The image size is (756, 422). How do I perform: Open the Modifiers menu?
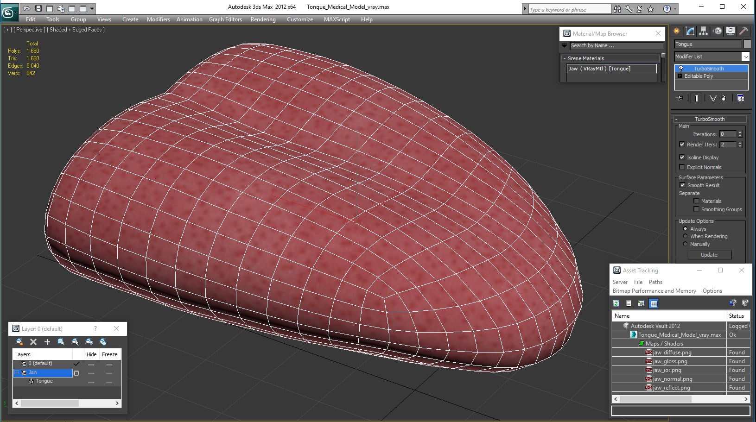tap(159, 19)
